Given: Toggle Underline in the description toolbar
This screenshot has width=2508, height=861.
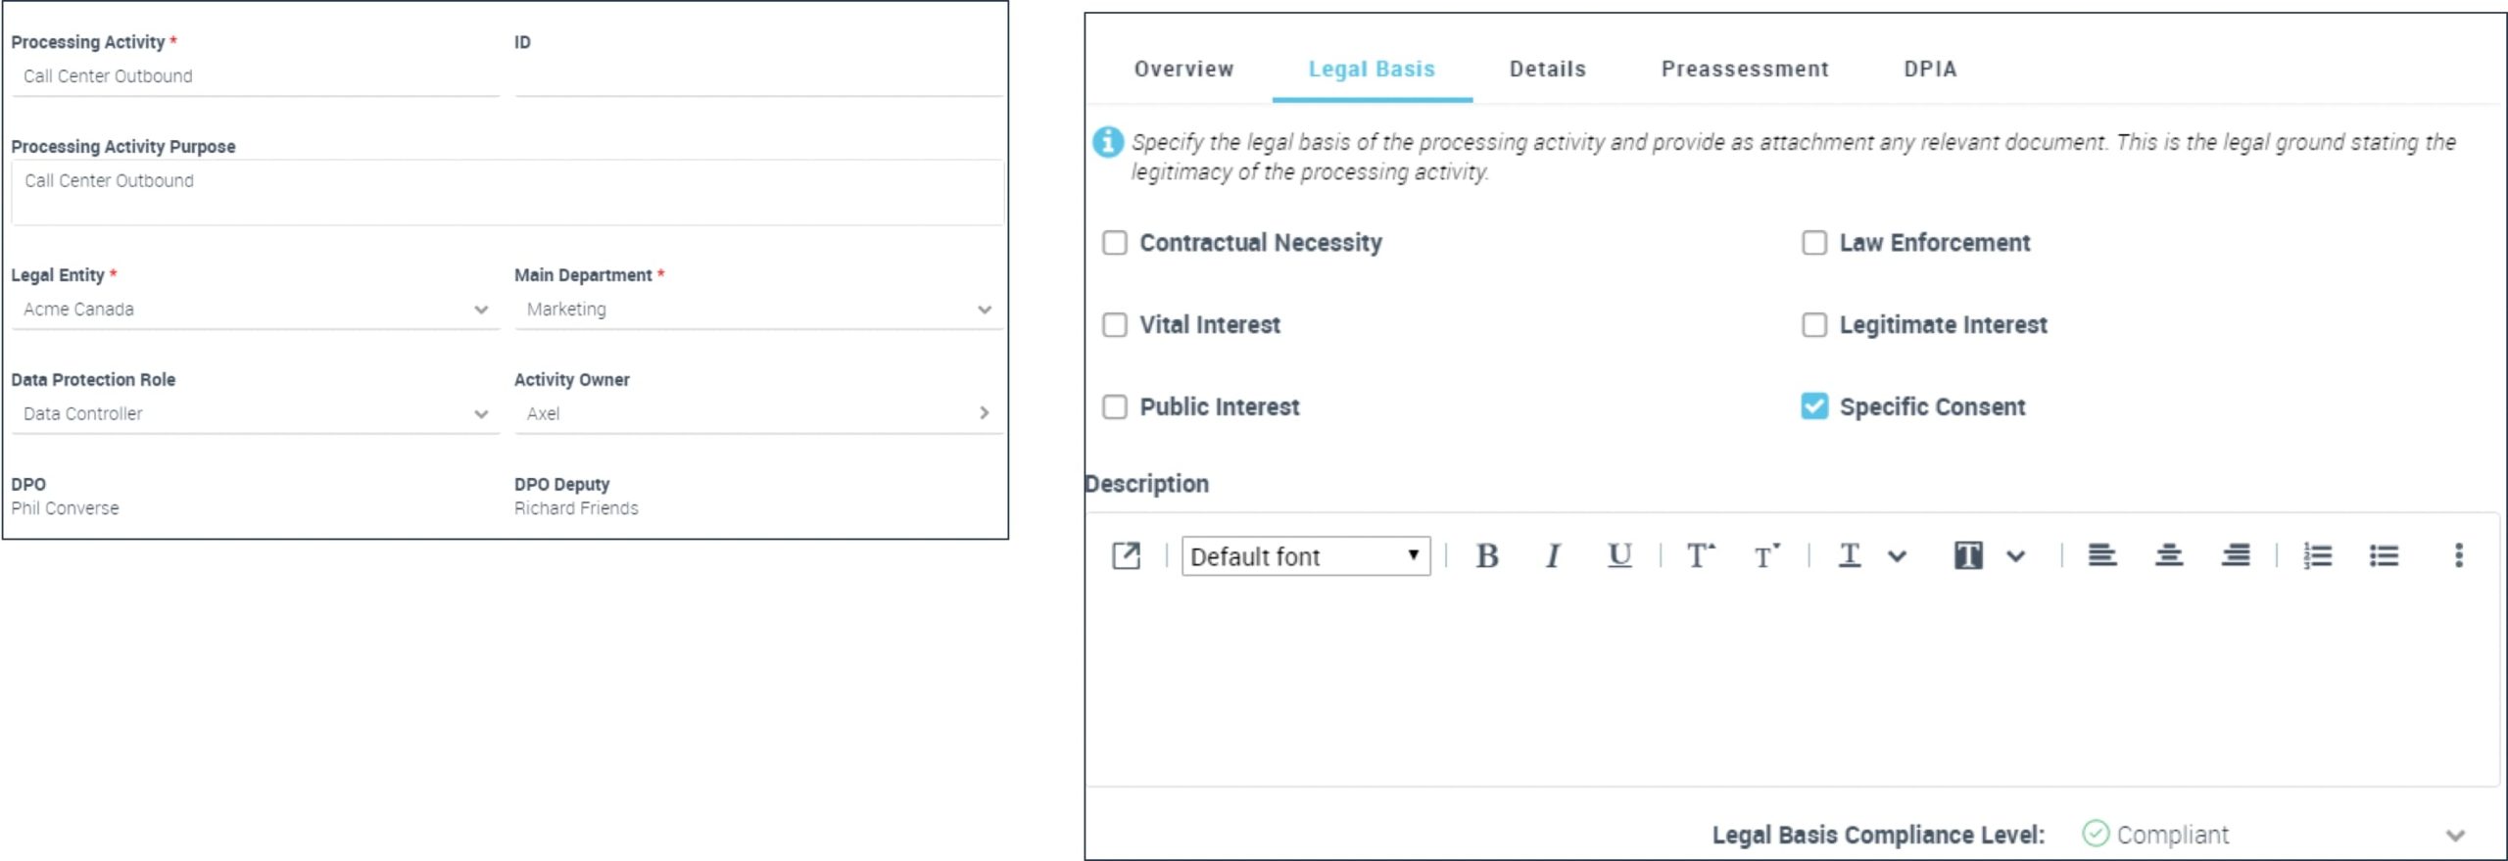Looking at the screenshot, I should (x=1619, y=556).
